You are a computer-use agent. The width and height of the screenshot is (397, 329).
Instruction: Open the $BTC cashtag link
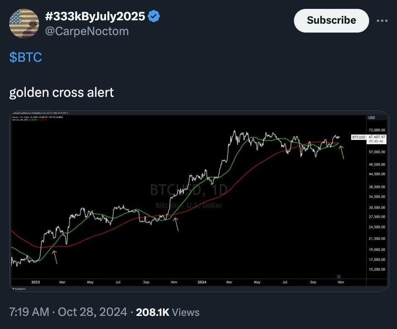click(26, 57)
